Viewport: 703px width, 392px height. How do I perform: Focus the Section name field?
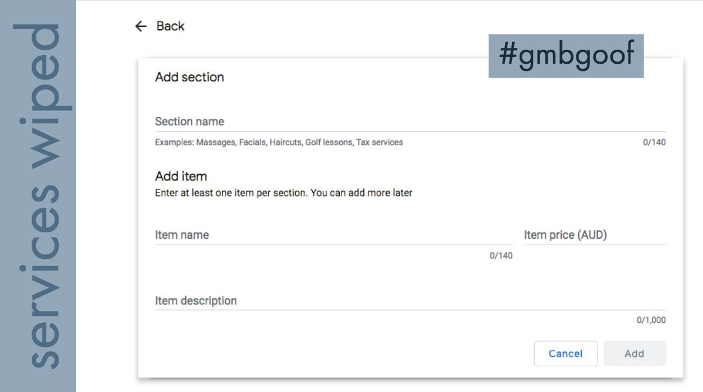tap(410, 122)
